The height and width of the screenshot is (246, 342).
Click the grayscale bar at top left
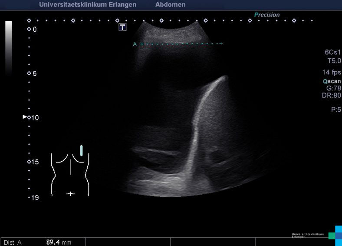pyautogui.click(x=9, y=47)
